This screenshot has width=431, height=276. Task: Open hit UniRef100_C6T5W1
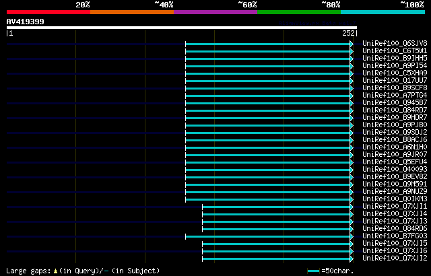click(x=395, y=50)
